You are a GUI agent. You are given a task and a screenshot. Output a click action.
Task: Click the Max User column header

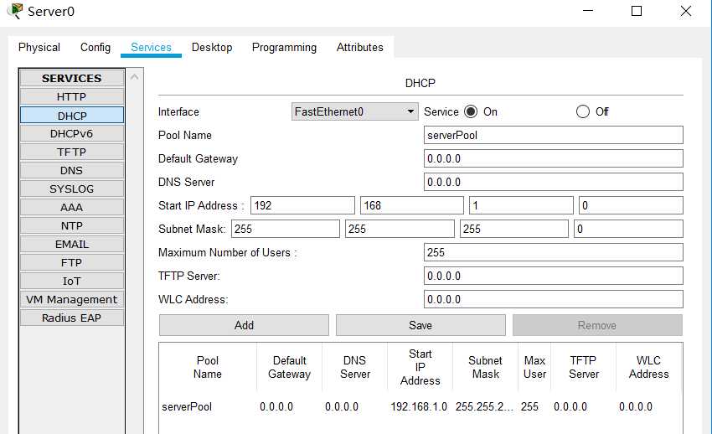(534, 367)
